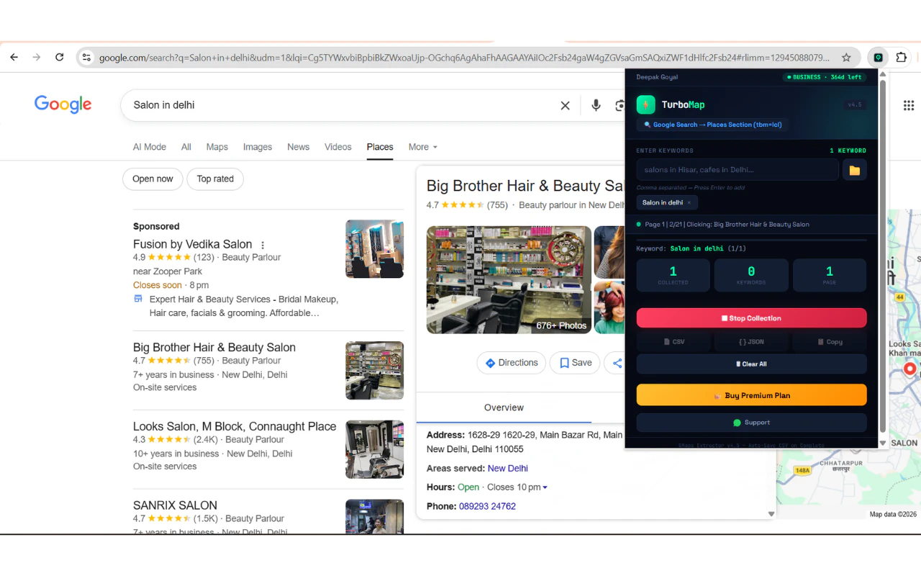
Task: Open the Videos tab
Action: click(338, 147)
